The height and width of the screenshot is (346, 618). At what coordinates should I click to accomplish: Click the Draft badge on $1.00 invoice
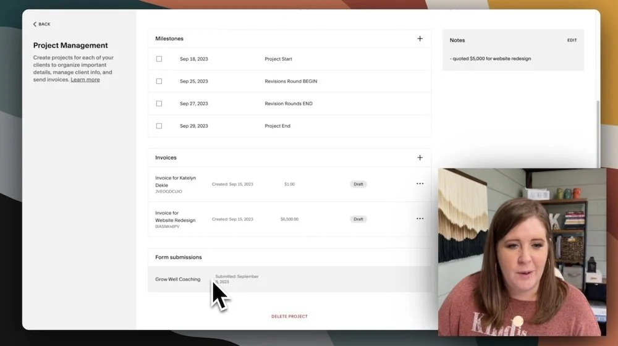coord(358,184)
